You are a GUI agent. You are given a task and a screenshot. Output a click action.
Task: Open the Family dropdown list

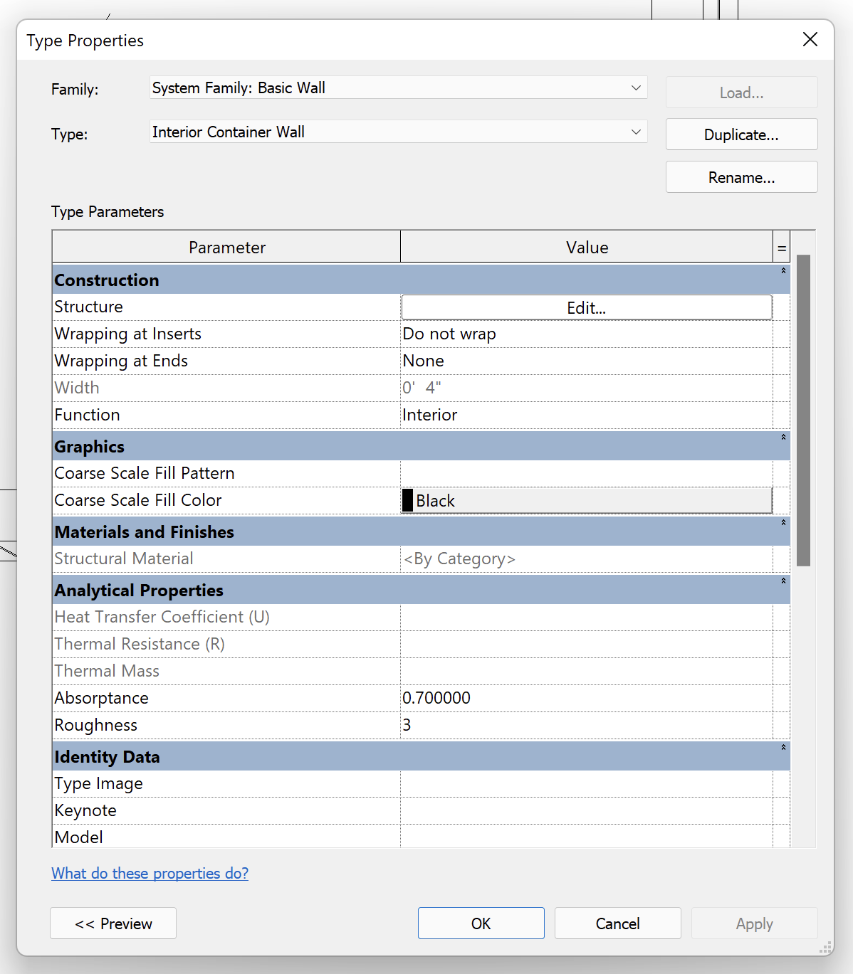click(636, 88)
